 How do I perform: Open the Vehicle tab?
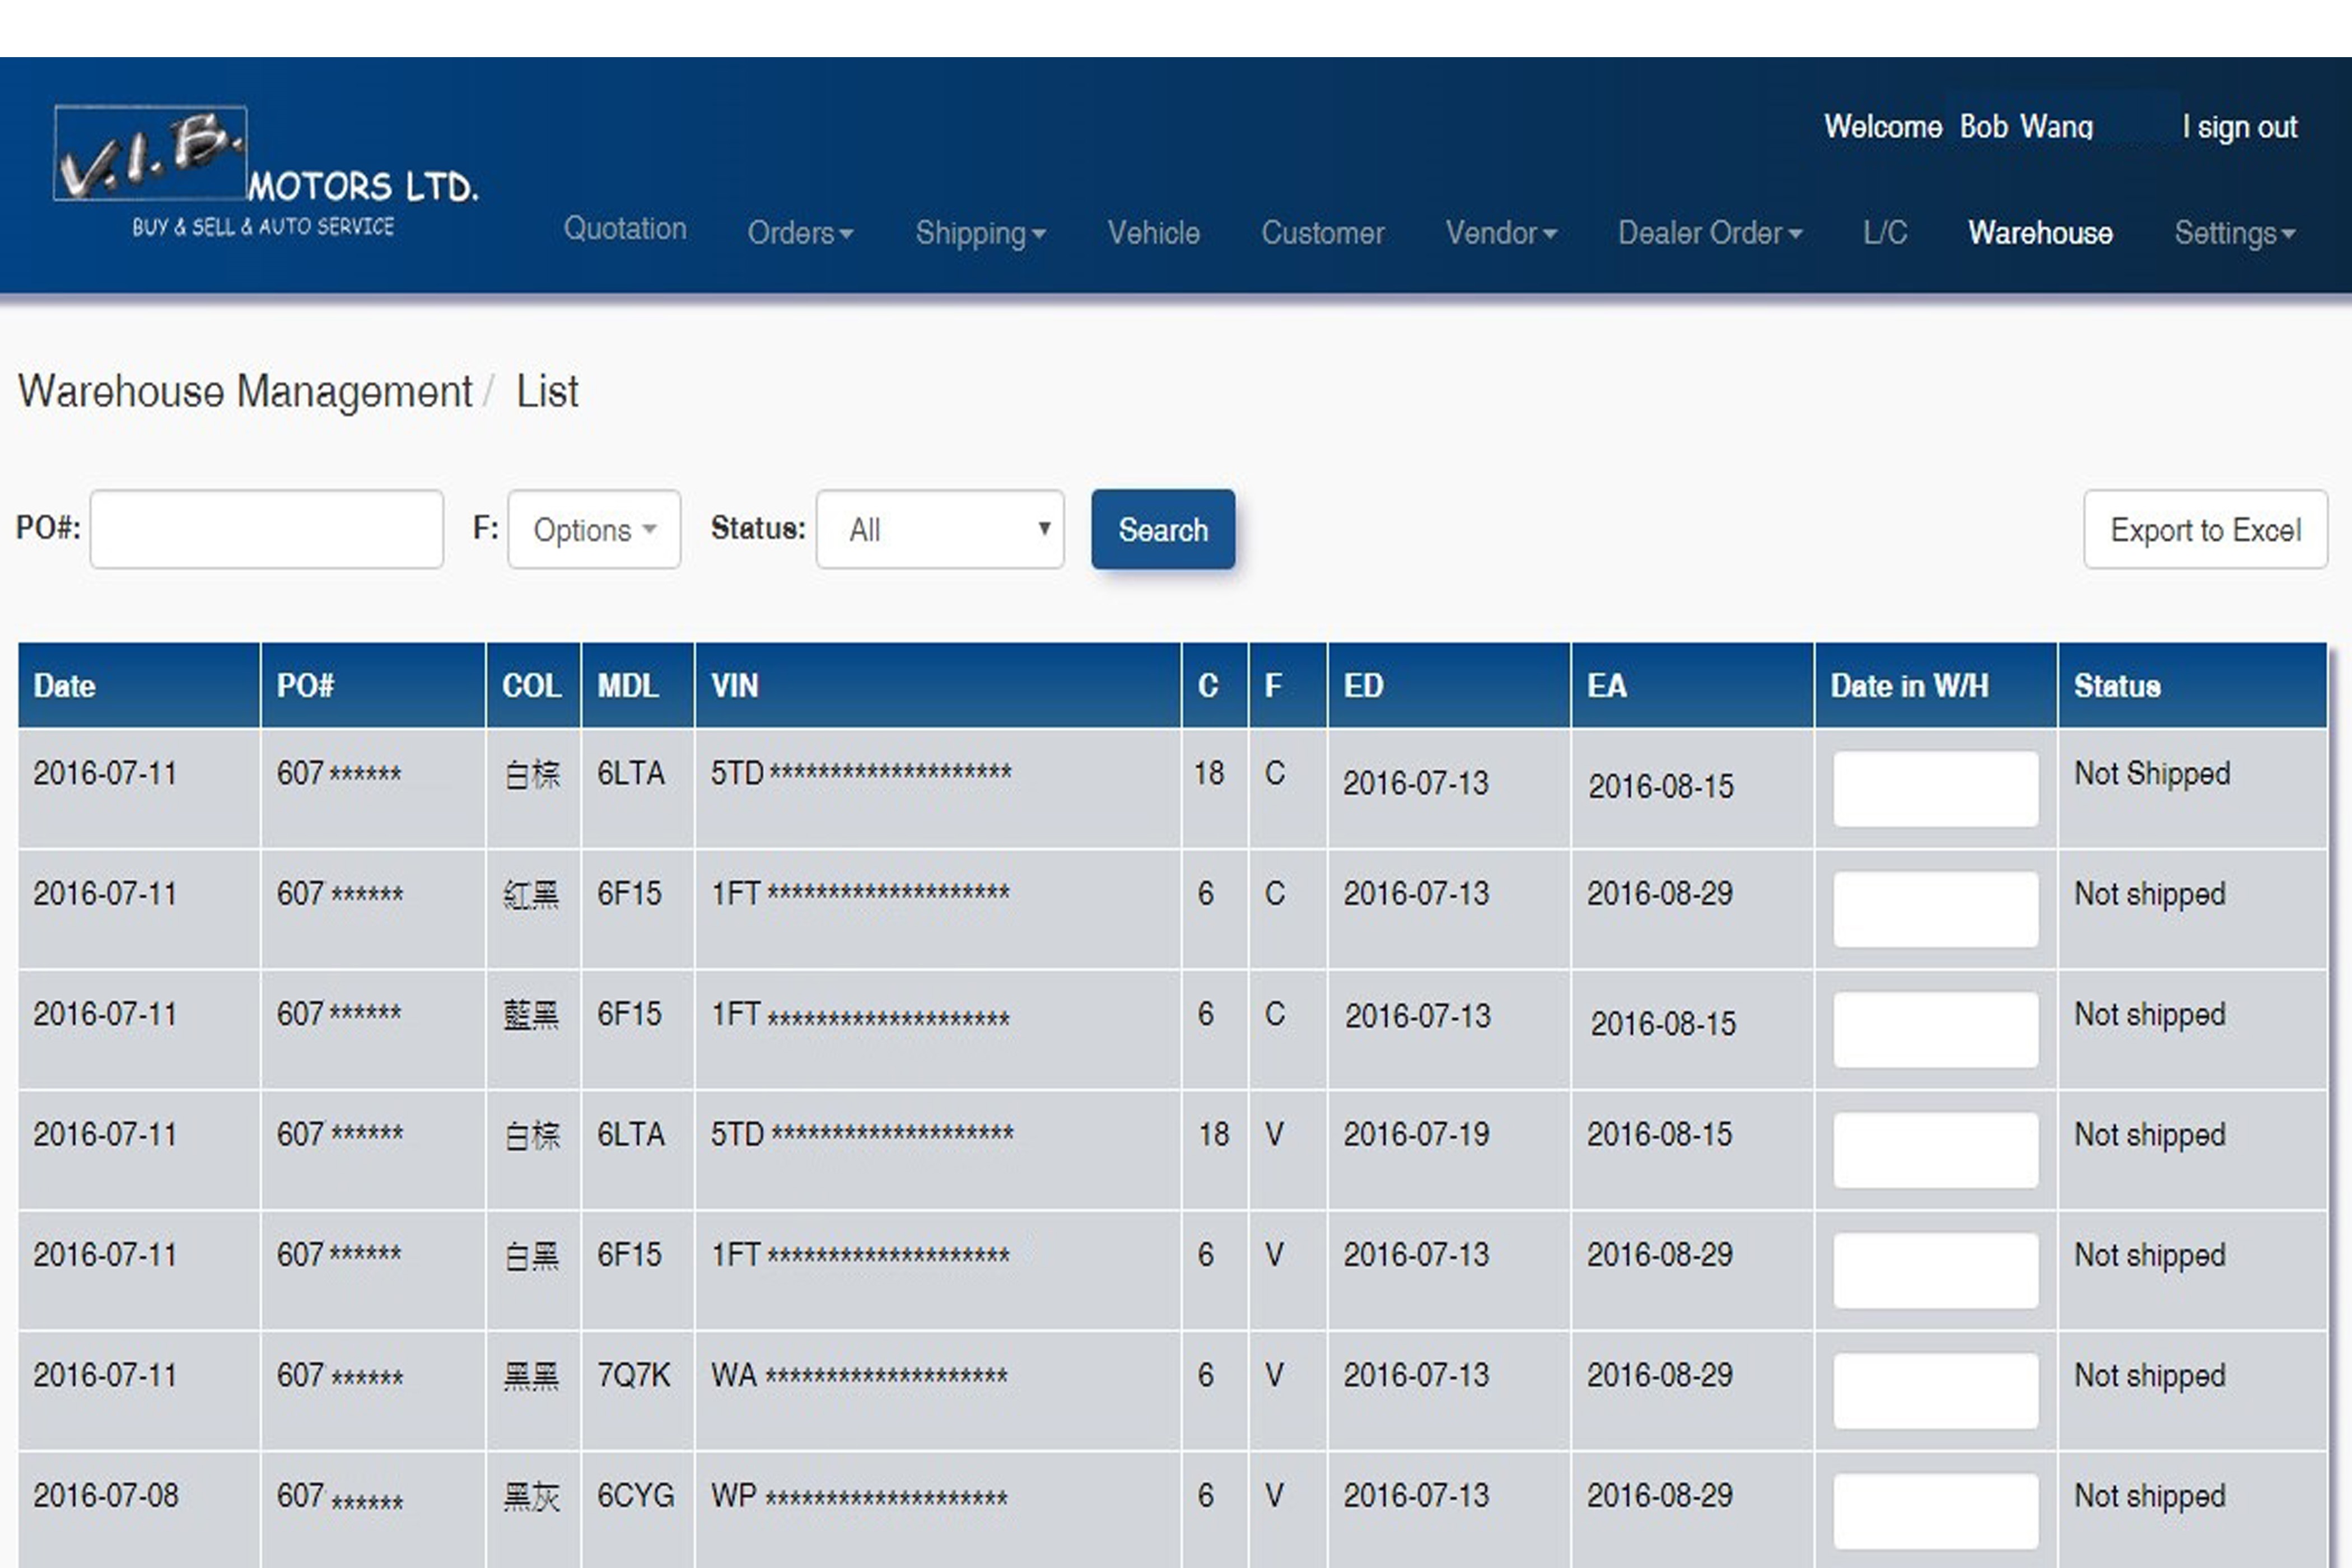[x=1153, y=233]
